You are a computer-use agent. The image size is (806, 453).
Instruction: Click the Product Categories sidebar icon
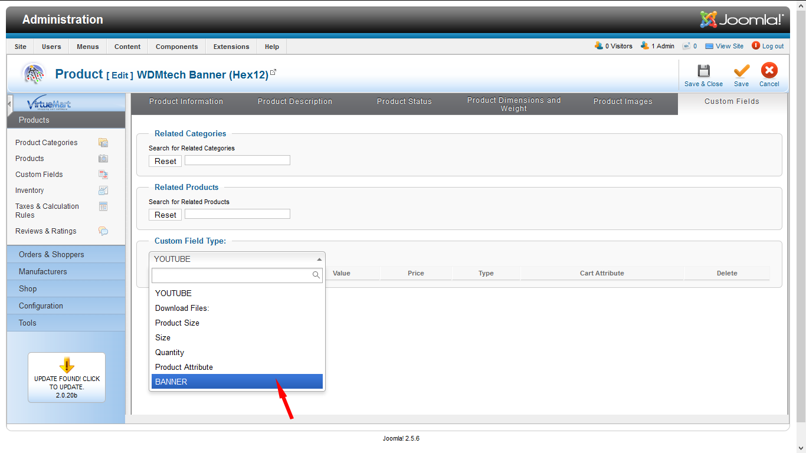click(x=103, y=143)
